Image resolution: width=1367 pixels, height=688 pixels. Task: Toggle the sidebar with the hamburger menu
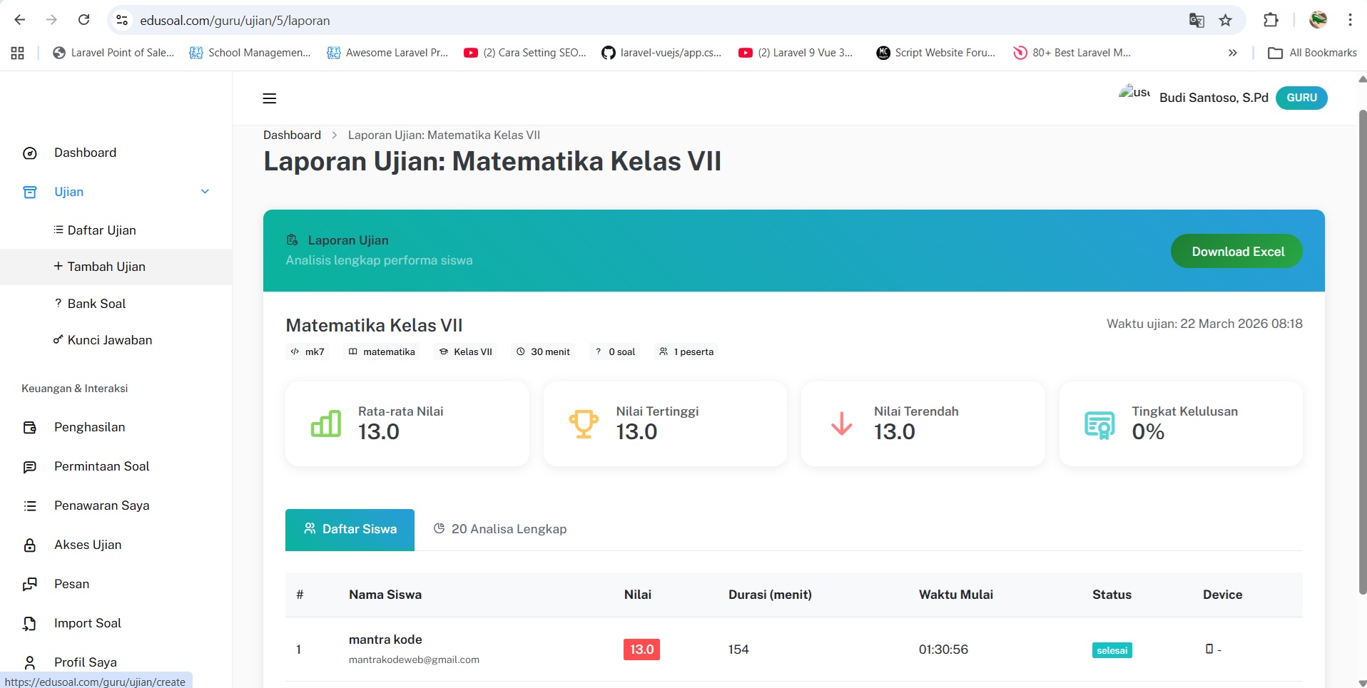tap(270, 98)
